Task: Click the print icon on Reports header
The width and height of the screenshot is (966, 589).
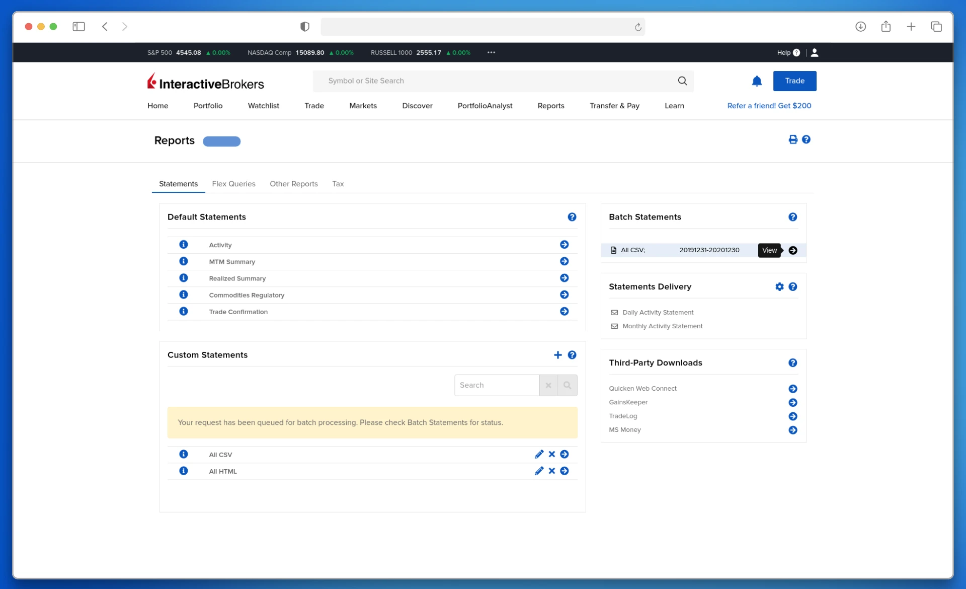Action: 793,139
